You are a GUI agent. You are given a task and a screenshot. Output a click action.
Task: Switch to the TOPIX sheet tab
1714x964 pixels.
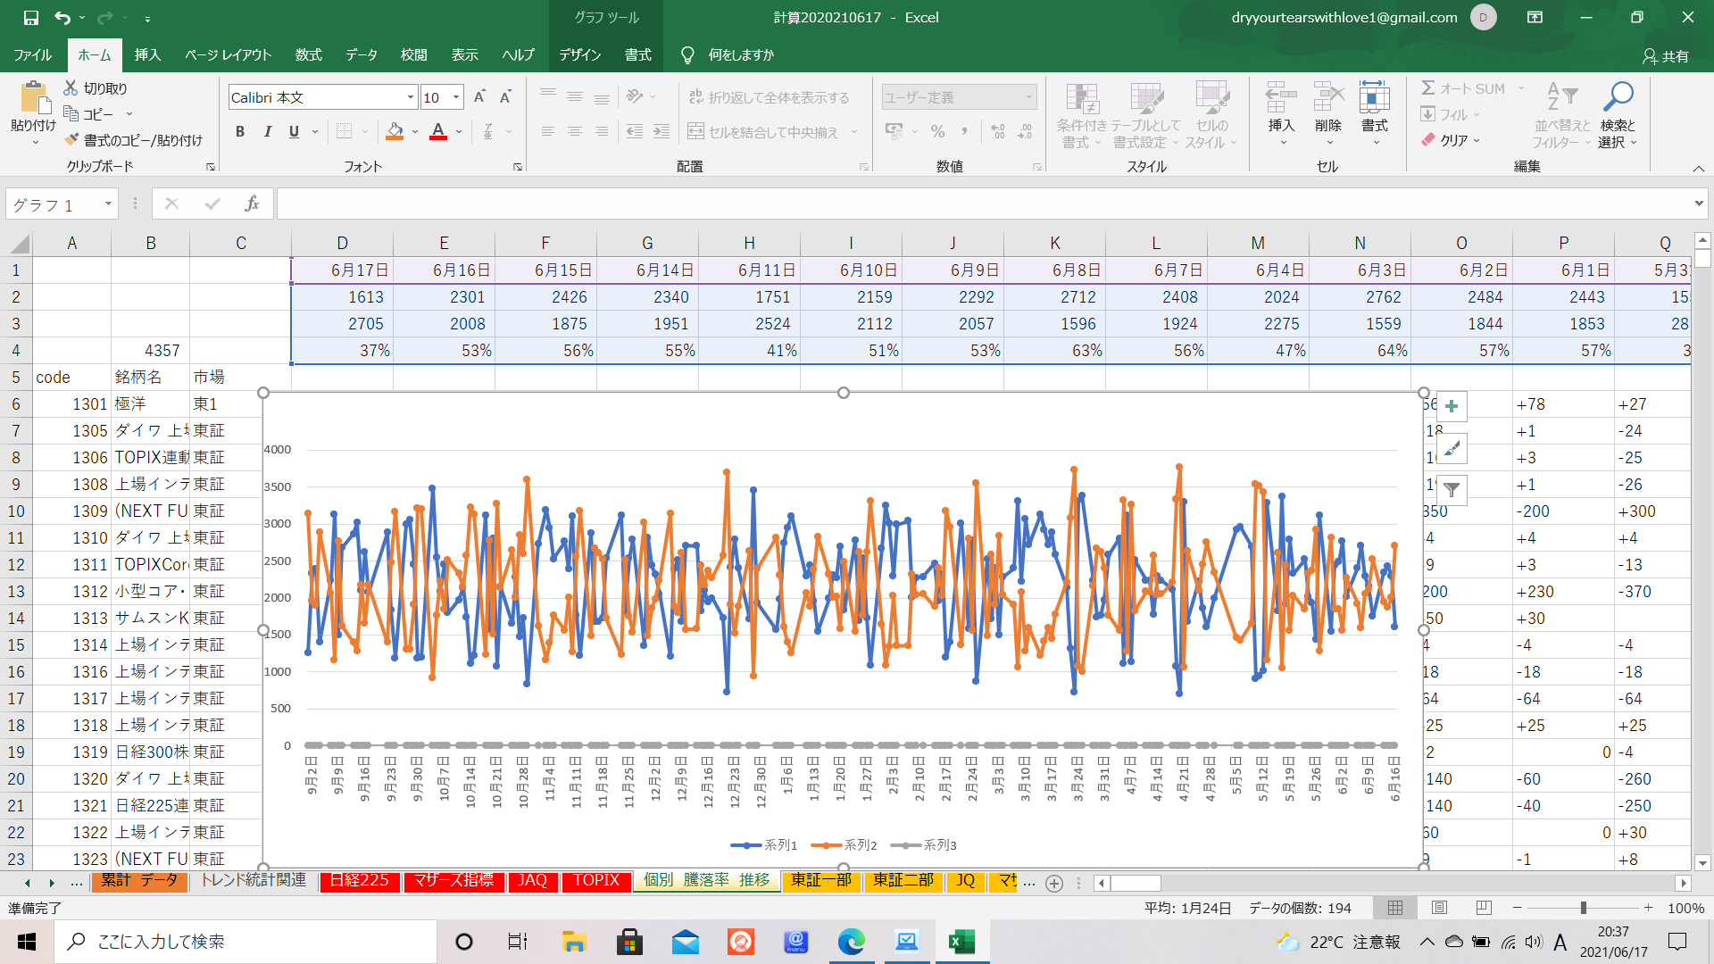coord(595,881)
